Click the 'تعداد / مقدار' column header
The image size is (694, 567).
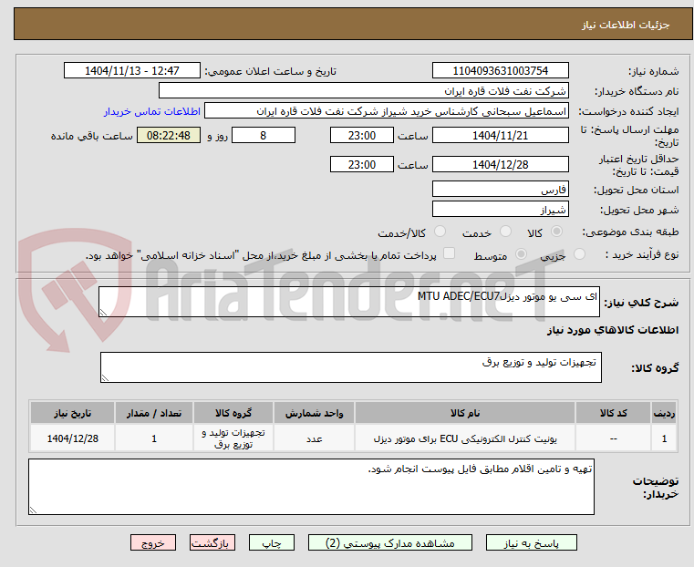153,413
